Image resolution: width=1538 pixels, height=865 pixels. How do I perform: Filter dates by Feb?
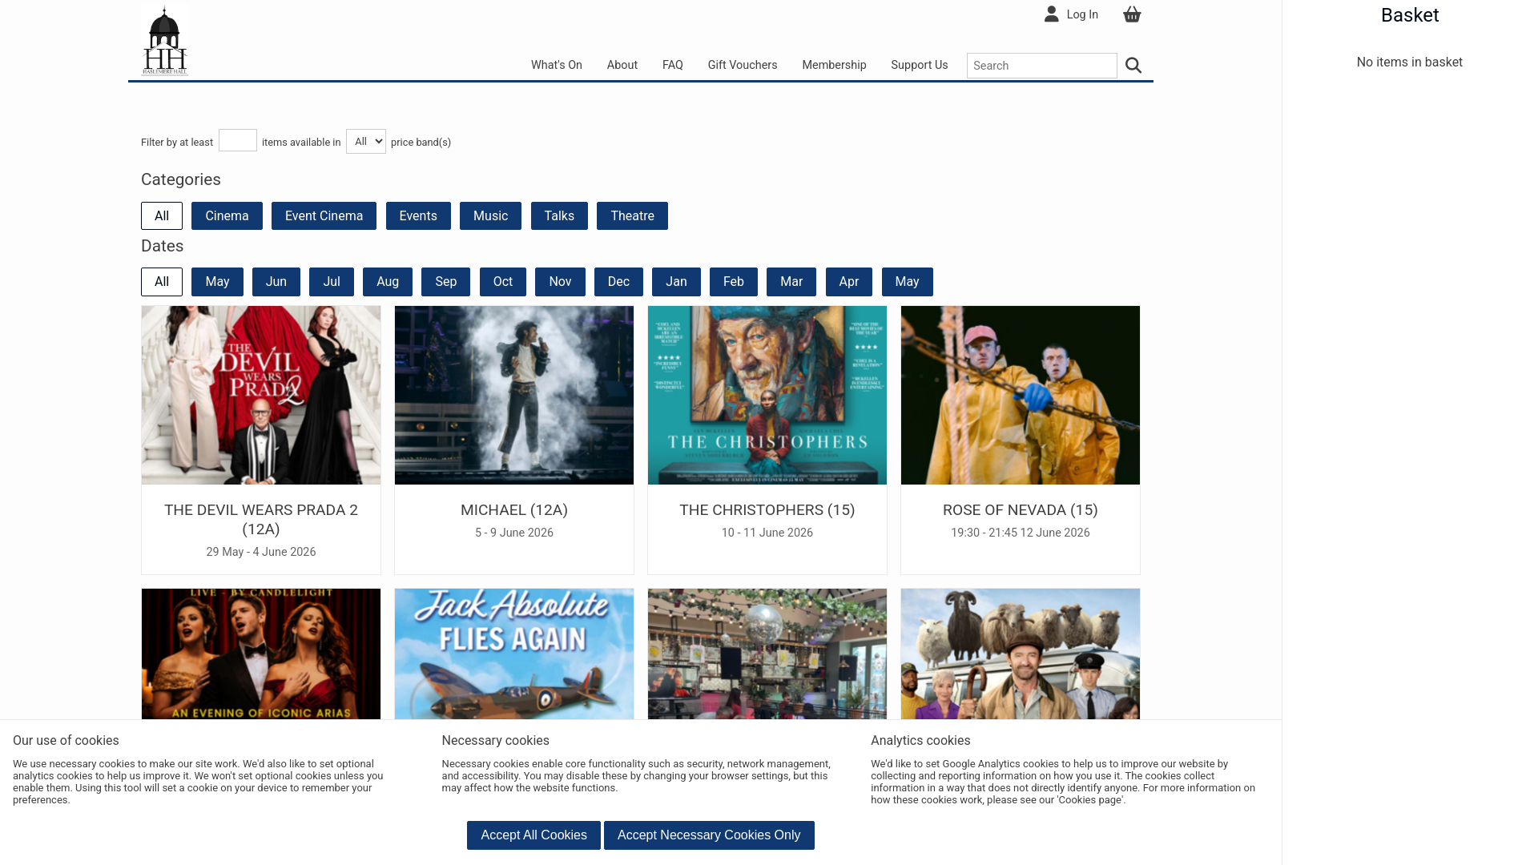click(733, 282)
